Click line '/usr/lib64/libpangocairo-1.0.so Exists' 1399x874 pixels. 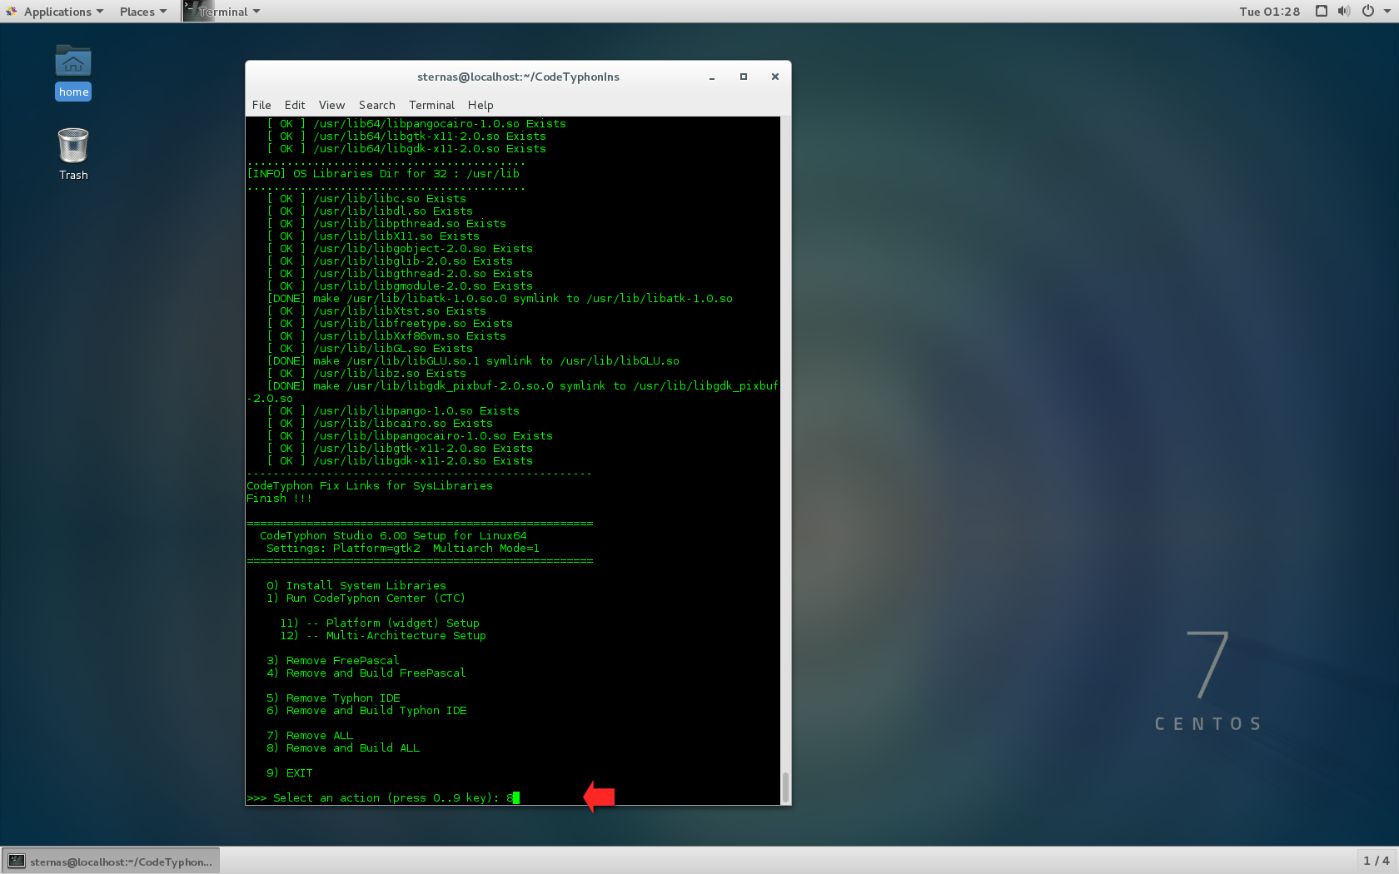click(416, 123)
